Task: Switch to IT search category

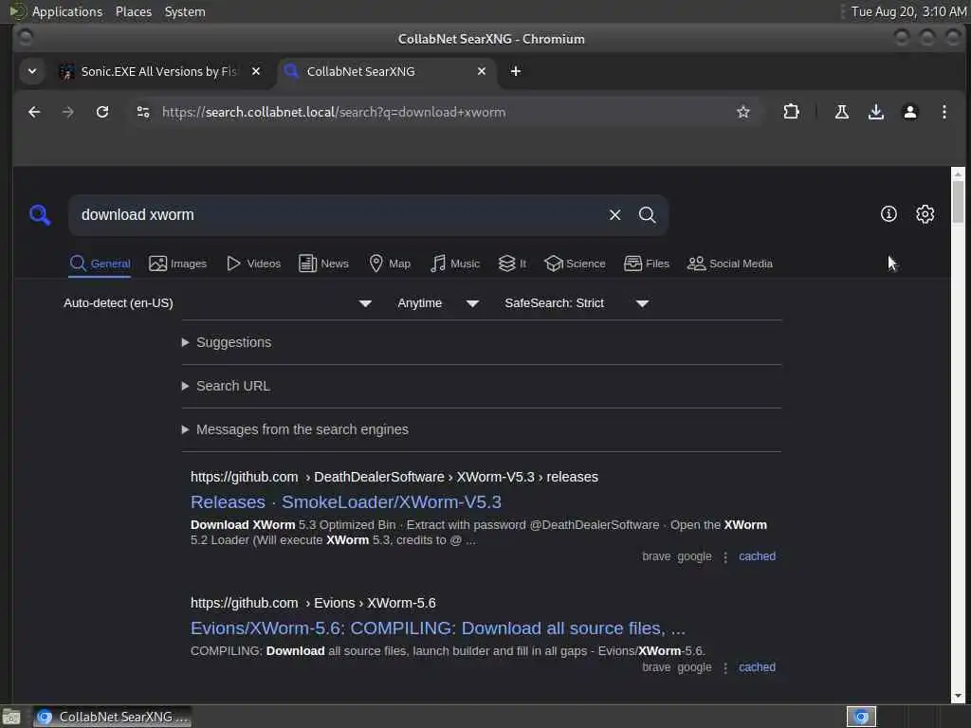Action: pyautogui.click(x=512, y=264)
